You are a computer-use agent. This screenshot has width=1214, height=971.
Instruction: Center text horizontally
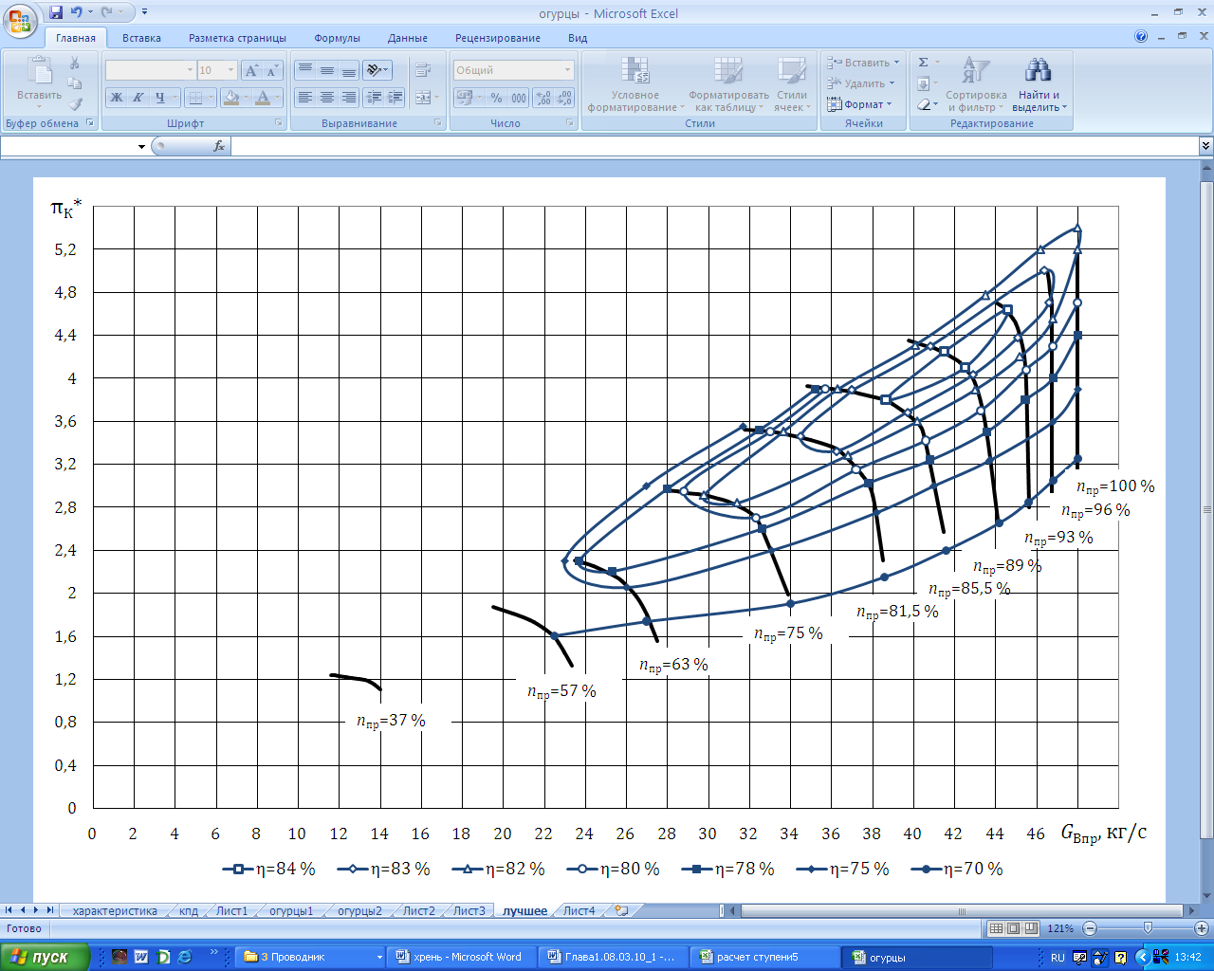click(327, 98)
